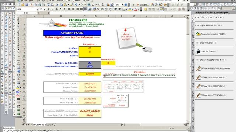The image size is (236, 132).
Task: Open the Arrow Style drawing icon
Action: click(x=18, y=106)
